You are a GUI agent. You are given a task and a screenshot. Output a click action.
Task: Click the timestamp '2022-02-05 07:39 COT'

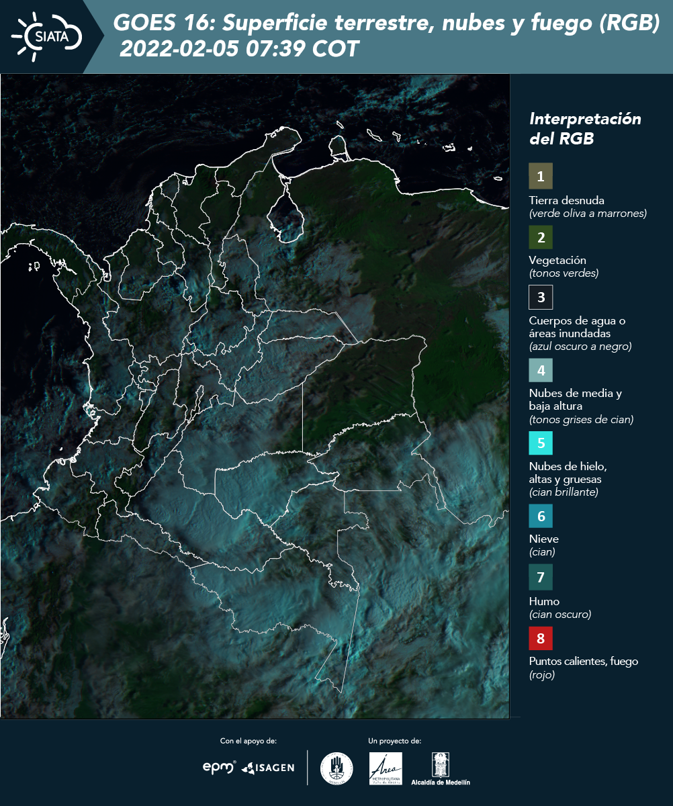click(x=239, y=49)
